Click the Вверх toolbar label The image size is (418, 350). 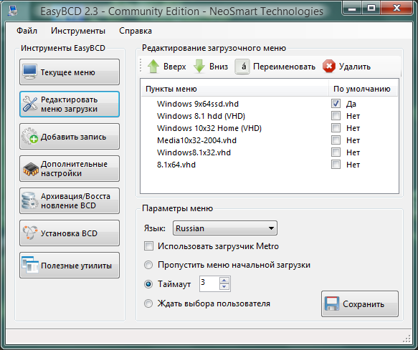175,67
